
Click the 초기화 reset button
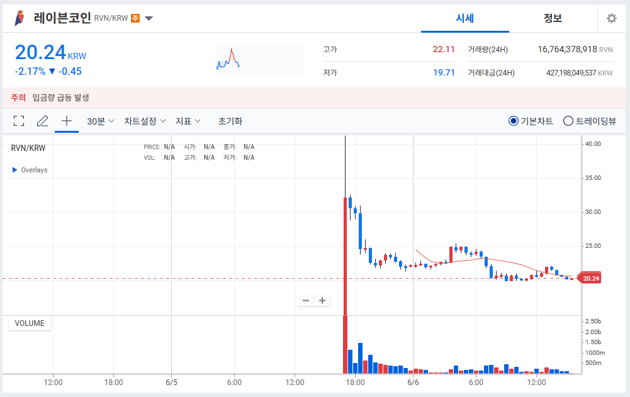[230, 121]
